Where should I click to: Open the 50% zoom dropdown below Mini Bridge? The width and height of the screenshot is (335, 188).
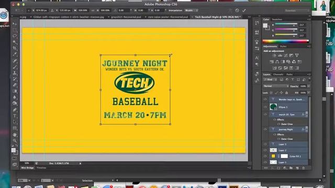pyautogui.click(x=29, y=181)
